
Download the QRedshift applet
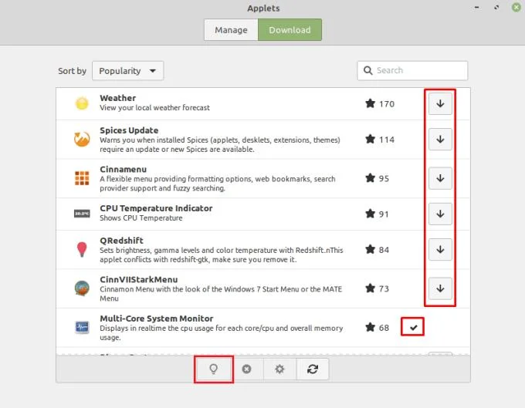440,249
